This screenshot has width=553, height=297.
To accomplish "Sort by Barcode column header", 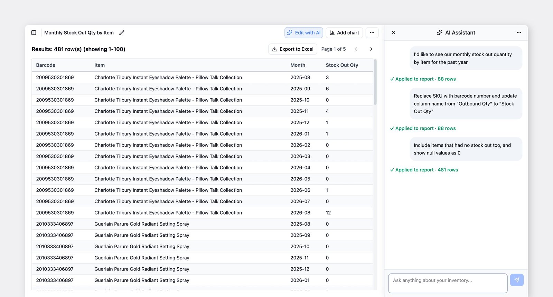I will click(x=46, y=65).
